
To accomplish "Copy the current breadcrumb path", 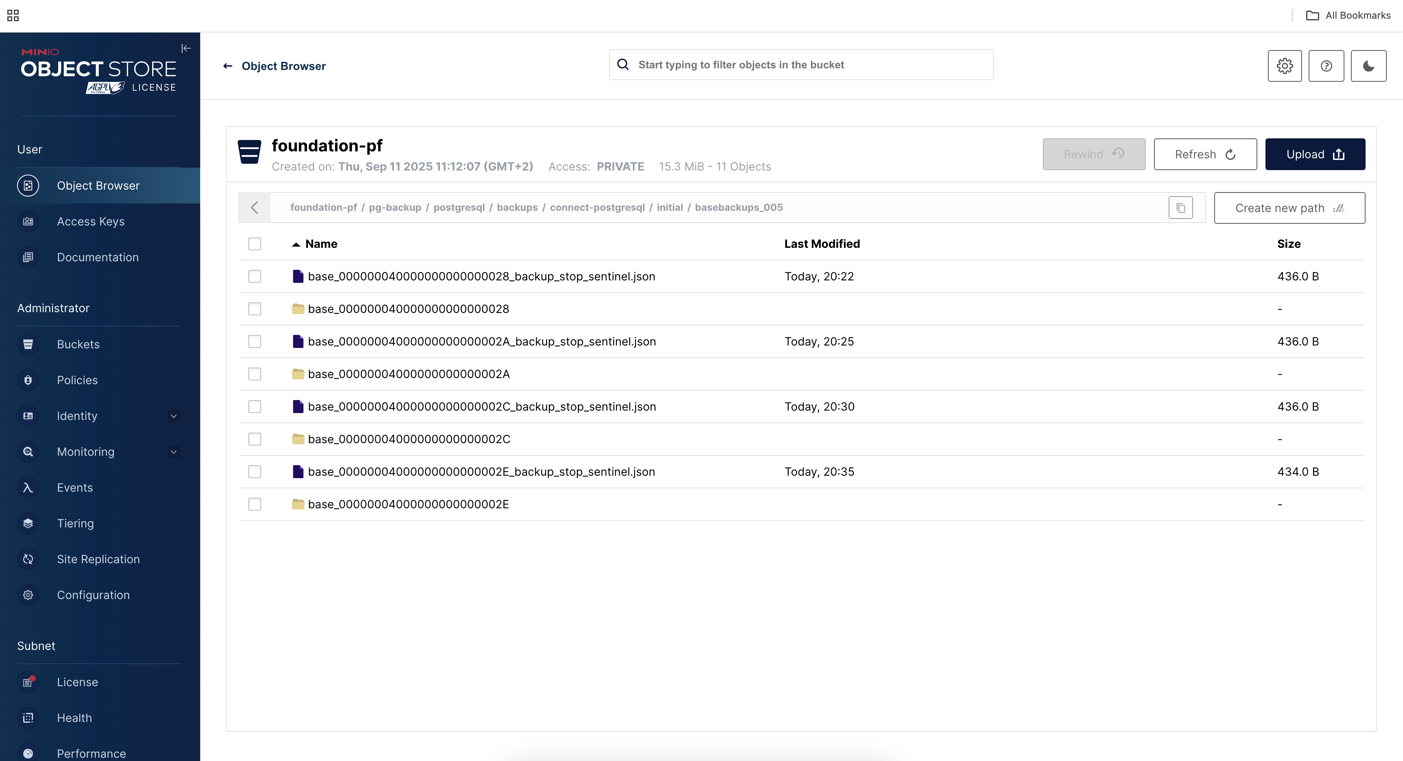I will coord(1180,207).
